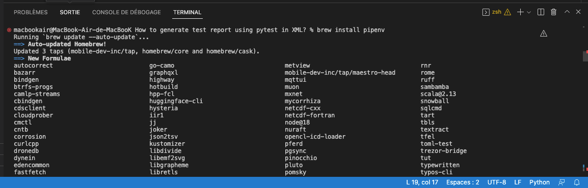Select the TERMINAL tab
Image resolution: width=588 pixels, height=188 pixels.
(187, 12)
